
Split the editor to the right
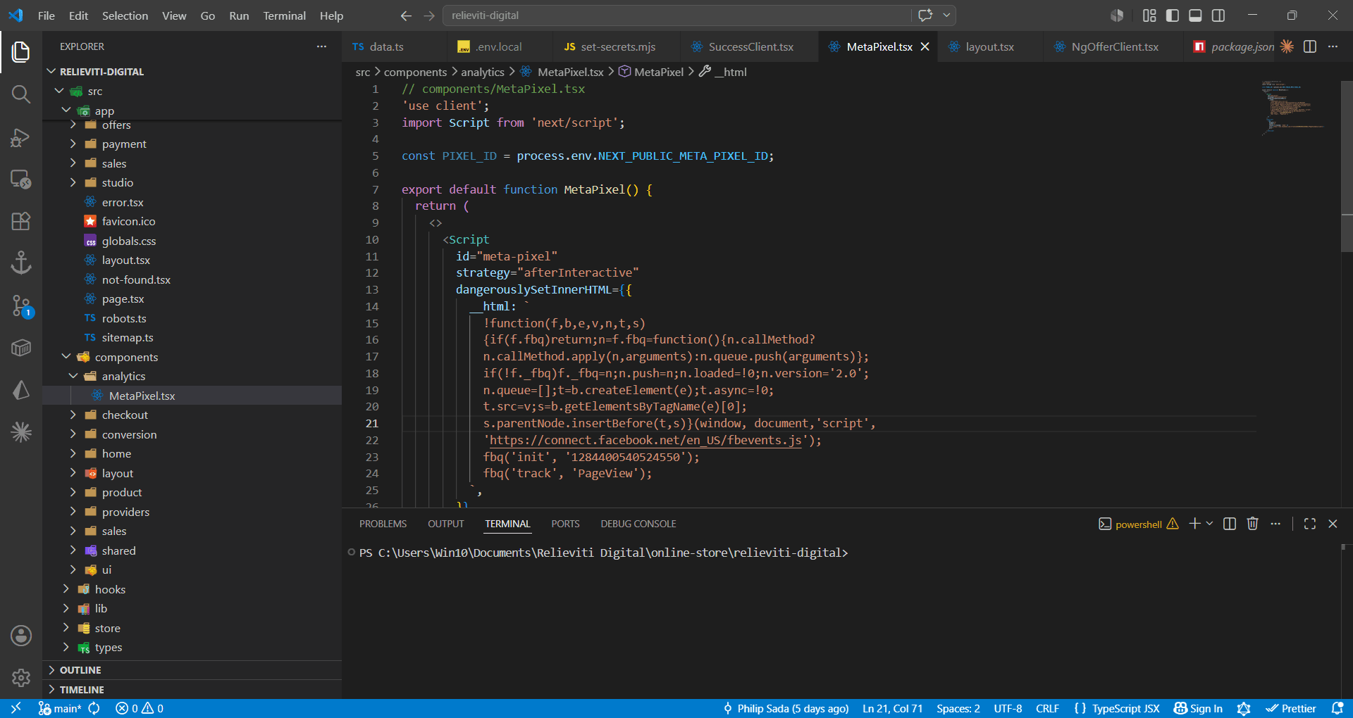pos(1310,46)
